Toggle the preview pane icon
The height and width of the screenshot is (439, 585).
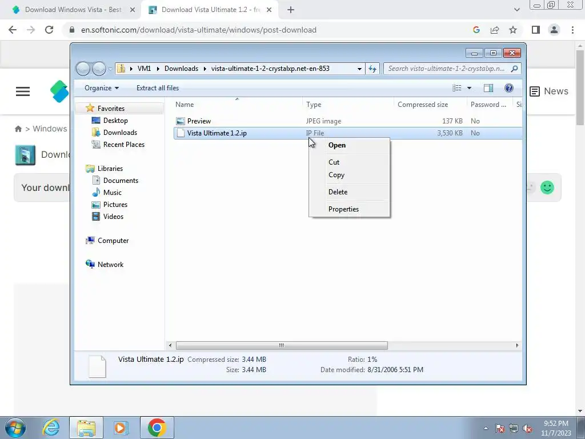click(x=488, y=88)
